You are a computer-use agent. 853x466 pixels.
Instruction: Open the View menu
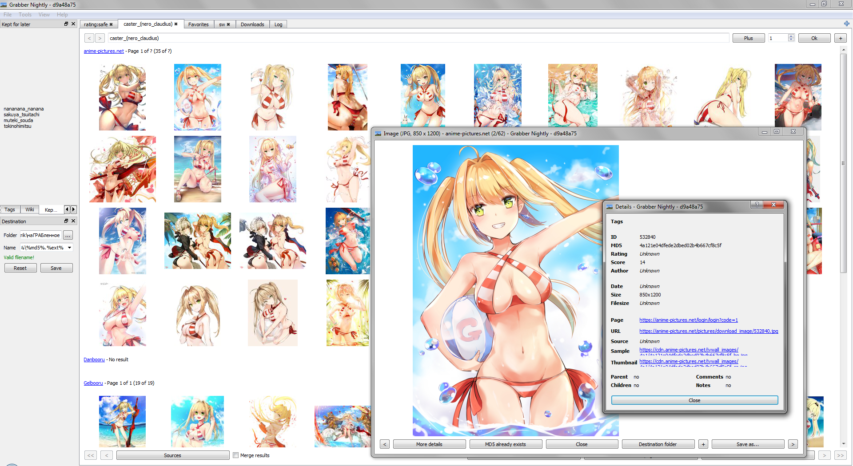44,15
